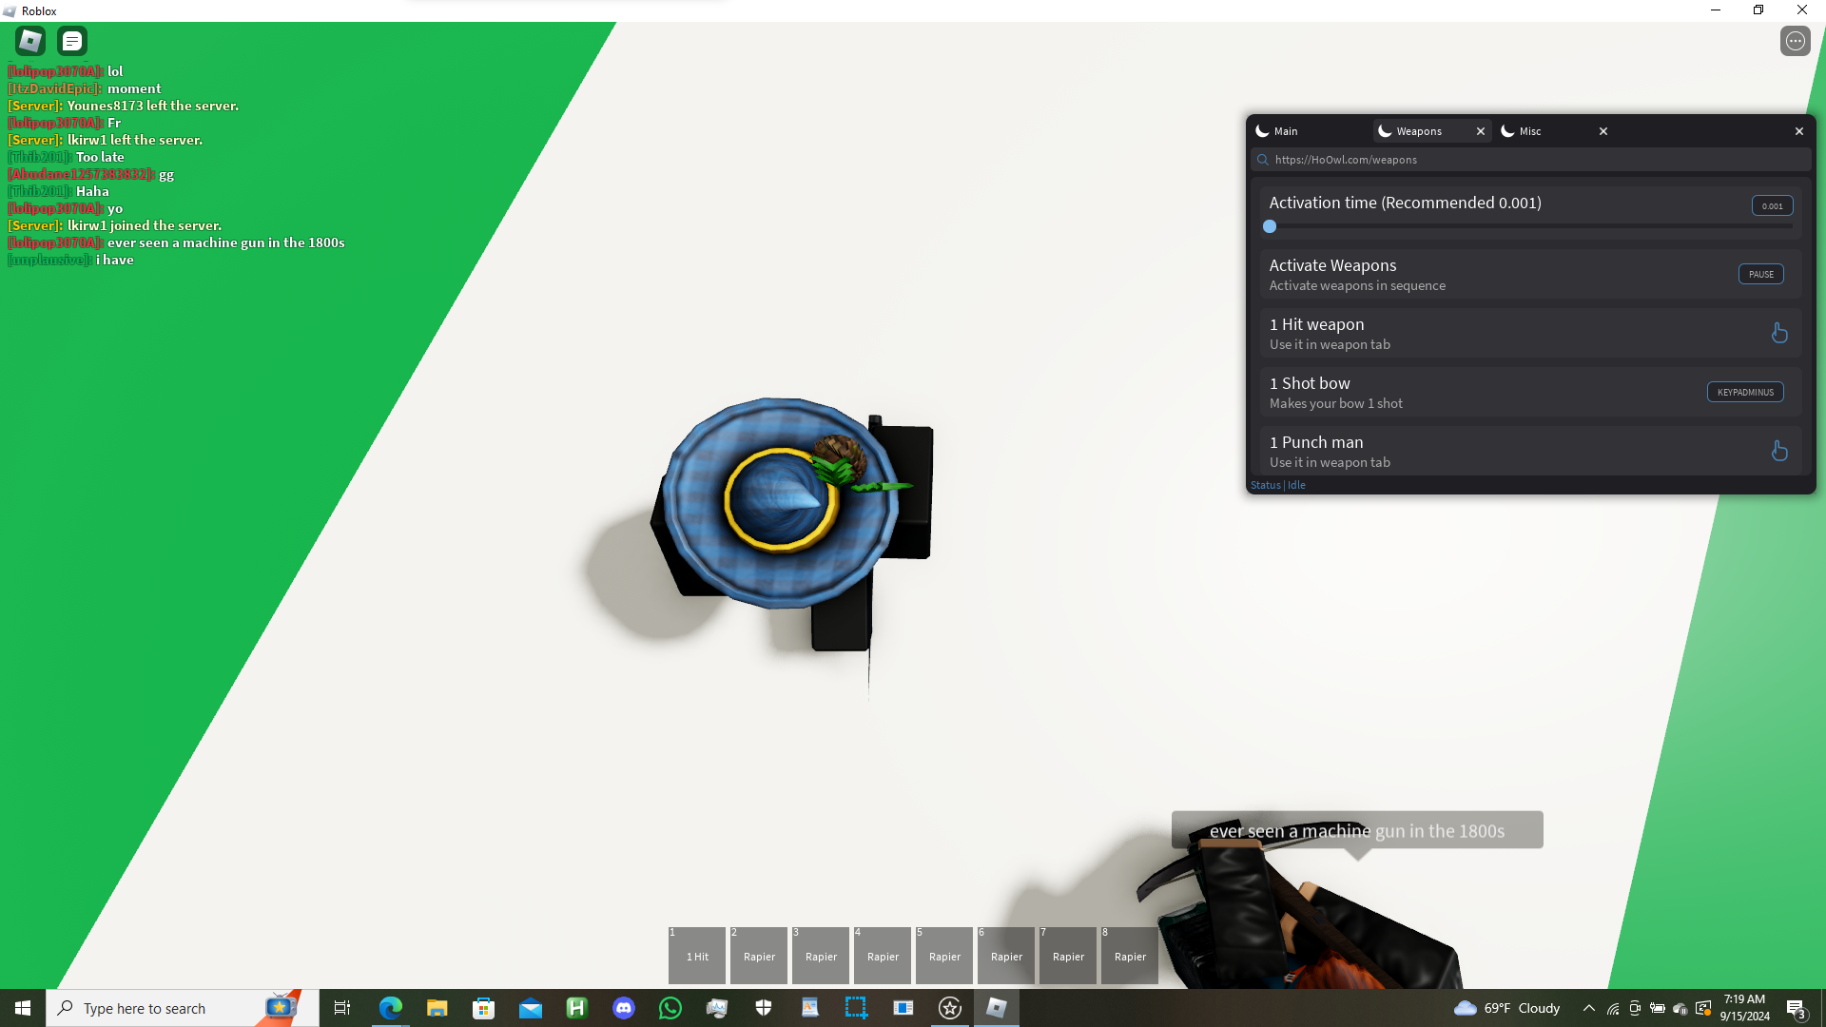Screen dimensions: 1826x1027
Task: Click the activation time slider handle
Action: click(1270, 226)
